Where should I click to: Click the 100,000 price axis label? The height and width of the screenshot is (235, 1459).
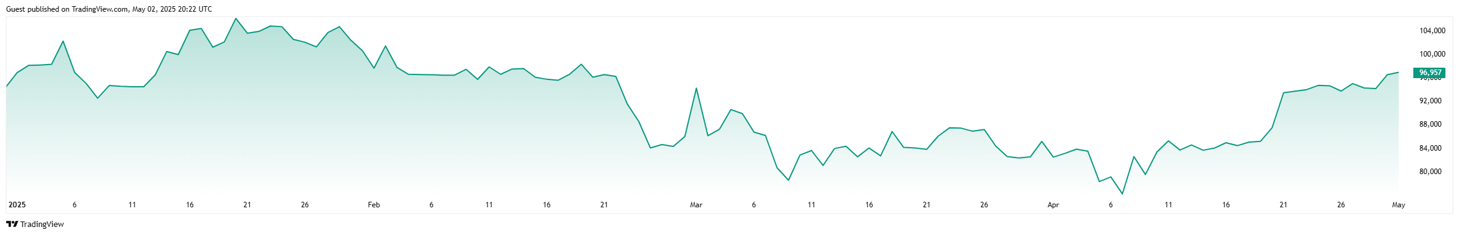pos(1431,54)
